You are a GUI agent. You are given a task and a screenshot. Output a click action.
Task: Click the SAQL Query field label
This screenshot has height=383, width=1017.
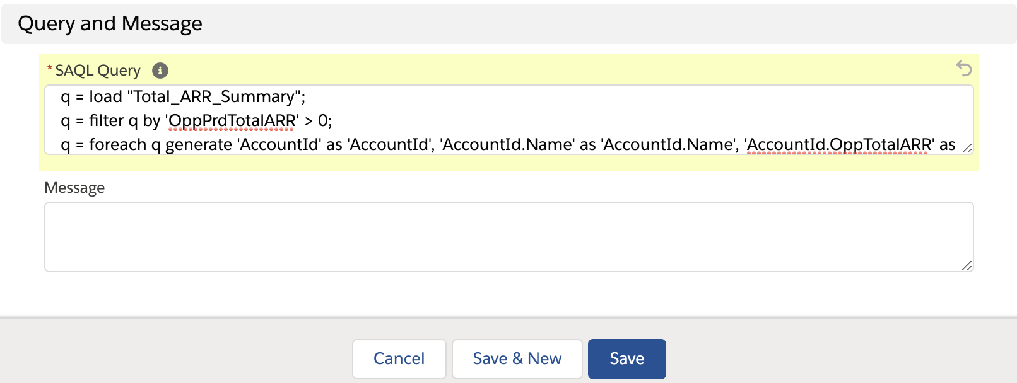click(98, 71)
